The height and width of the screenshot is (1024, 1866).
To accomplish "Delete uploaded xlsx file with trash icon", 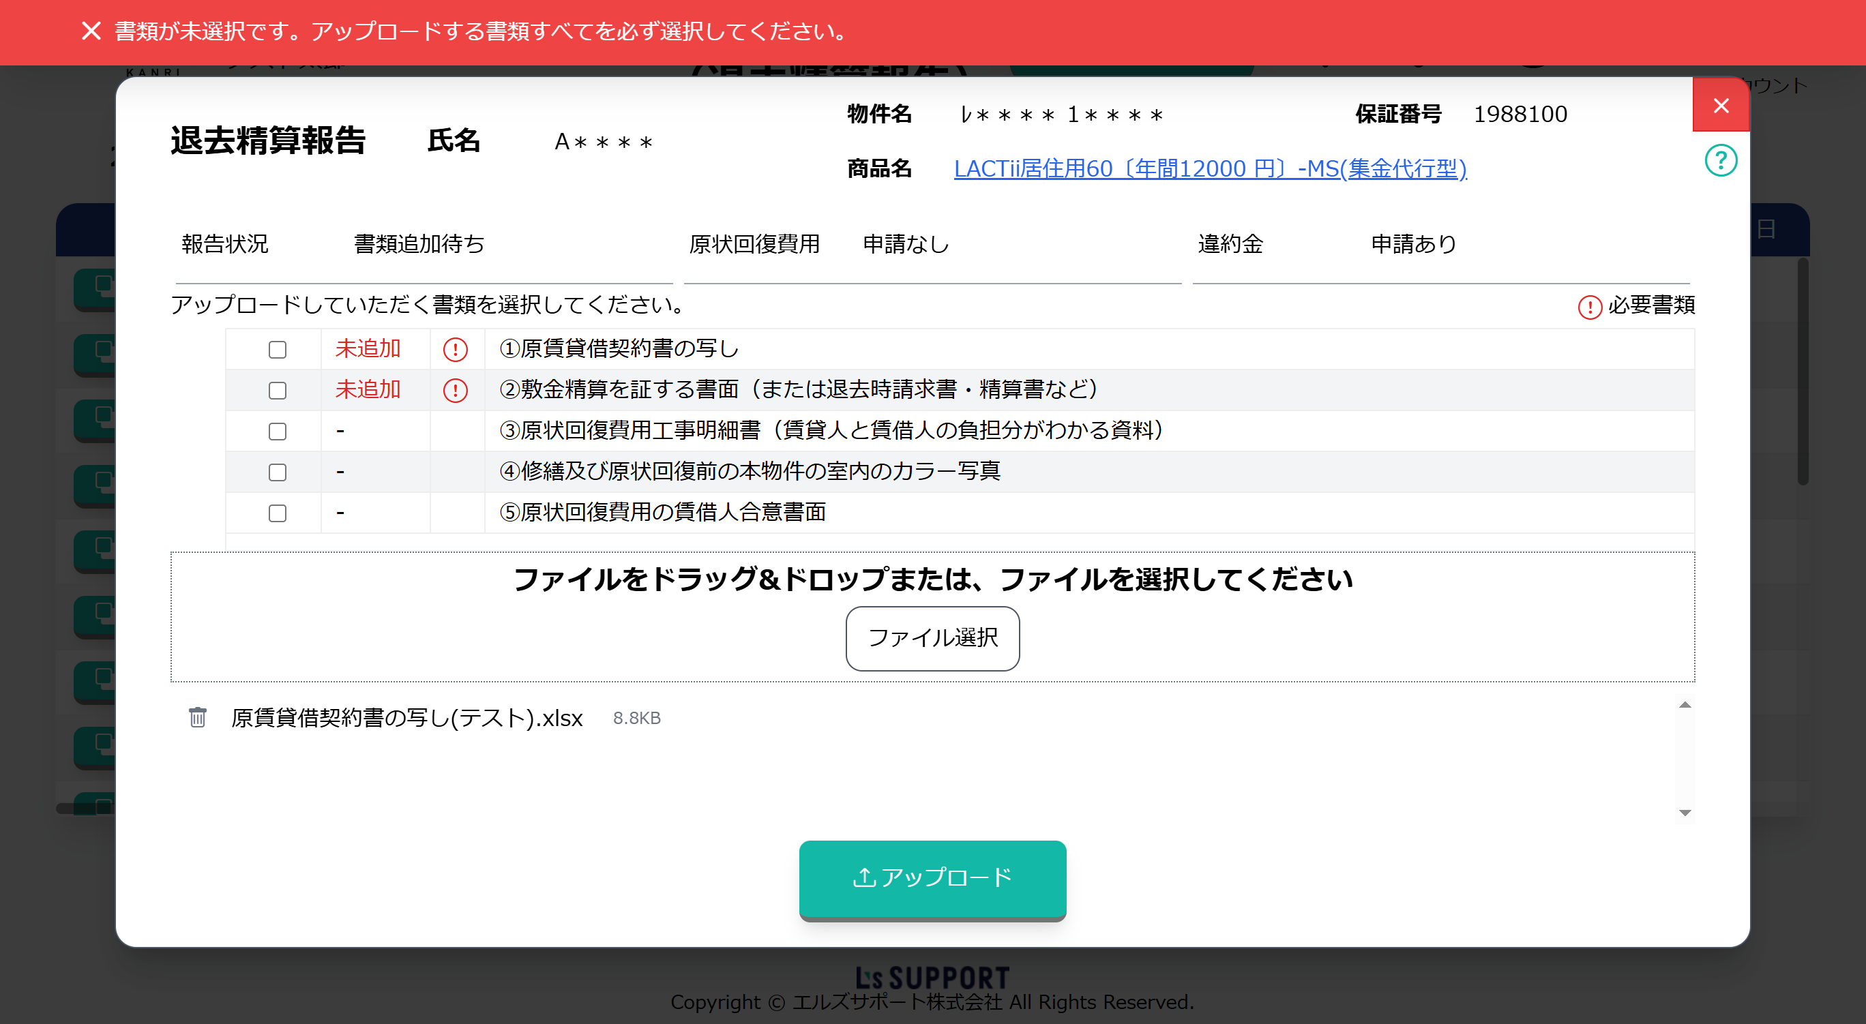I will point(198,717).
